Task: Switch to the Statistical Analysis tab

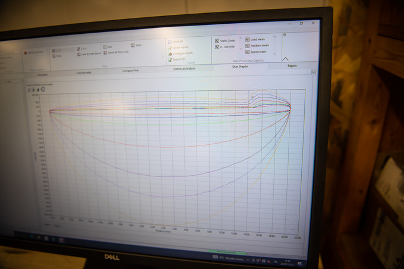Action: point(184,68)
